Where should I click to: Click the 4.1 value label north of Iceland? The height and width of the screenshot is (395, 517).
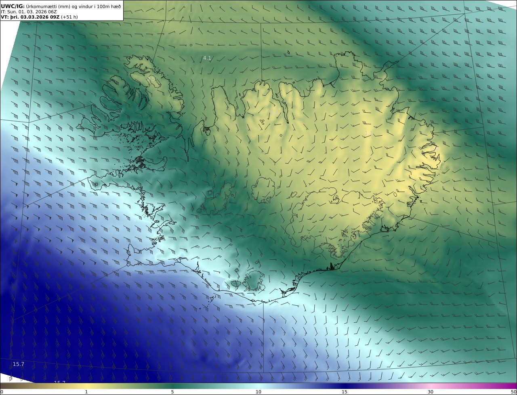tap(207, 58)
